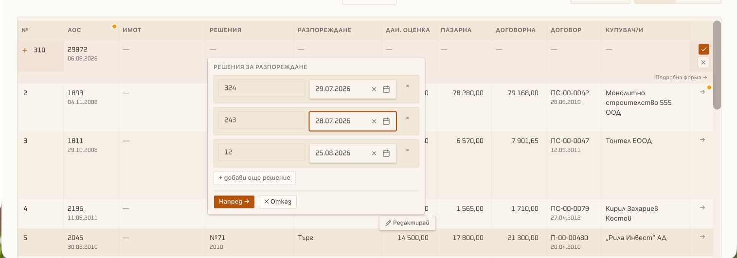
Task: Clear the 25.08.2026 date field
Action: click(x=374, y=153)
